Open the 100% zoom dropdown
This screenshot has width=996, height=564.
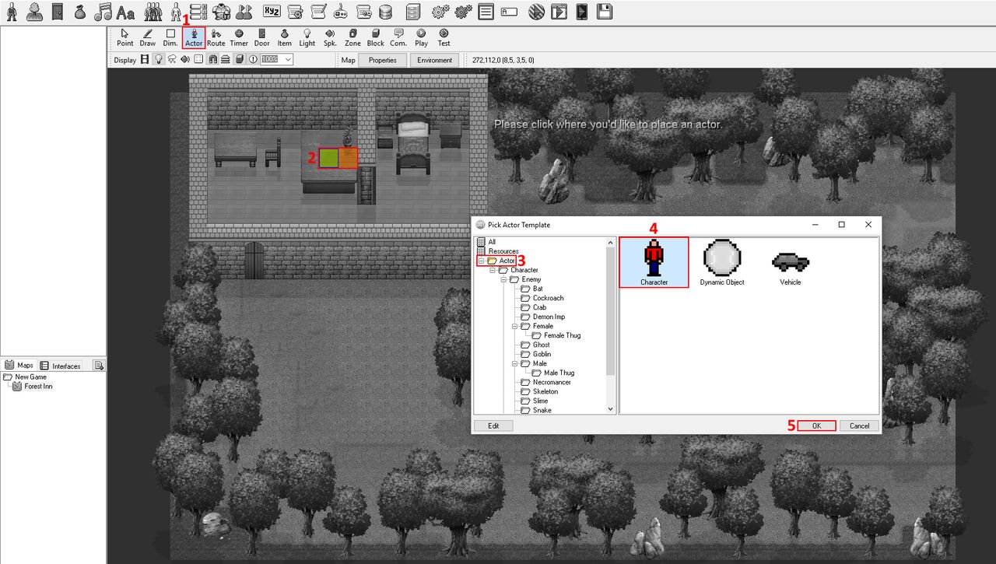point(288,60)
